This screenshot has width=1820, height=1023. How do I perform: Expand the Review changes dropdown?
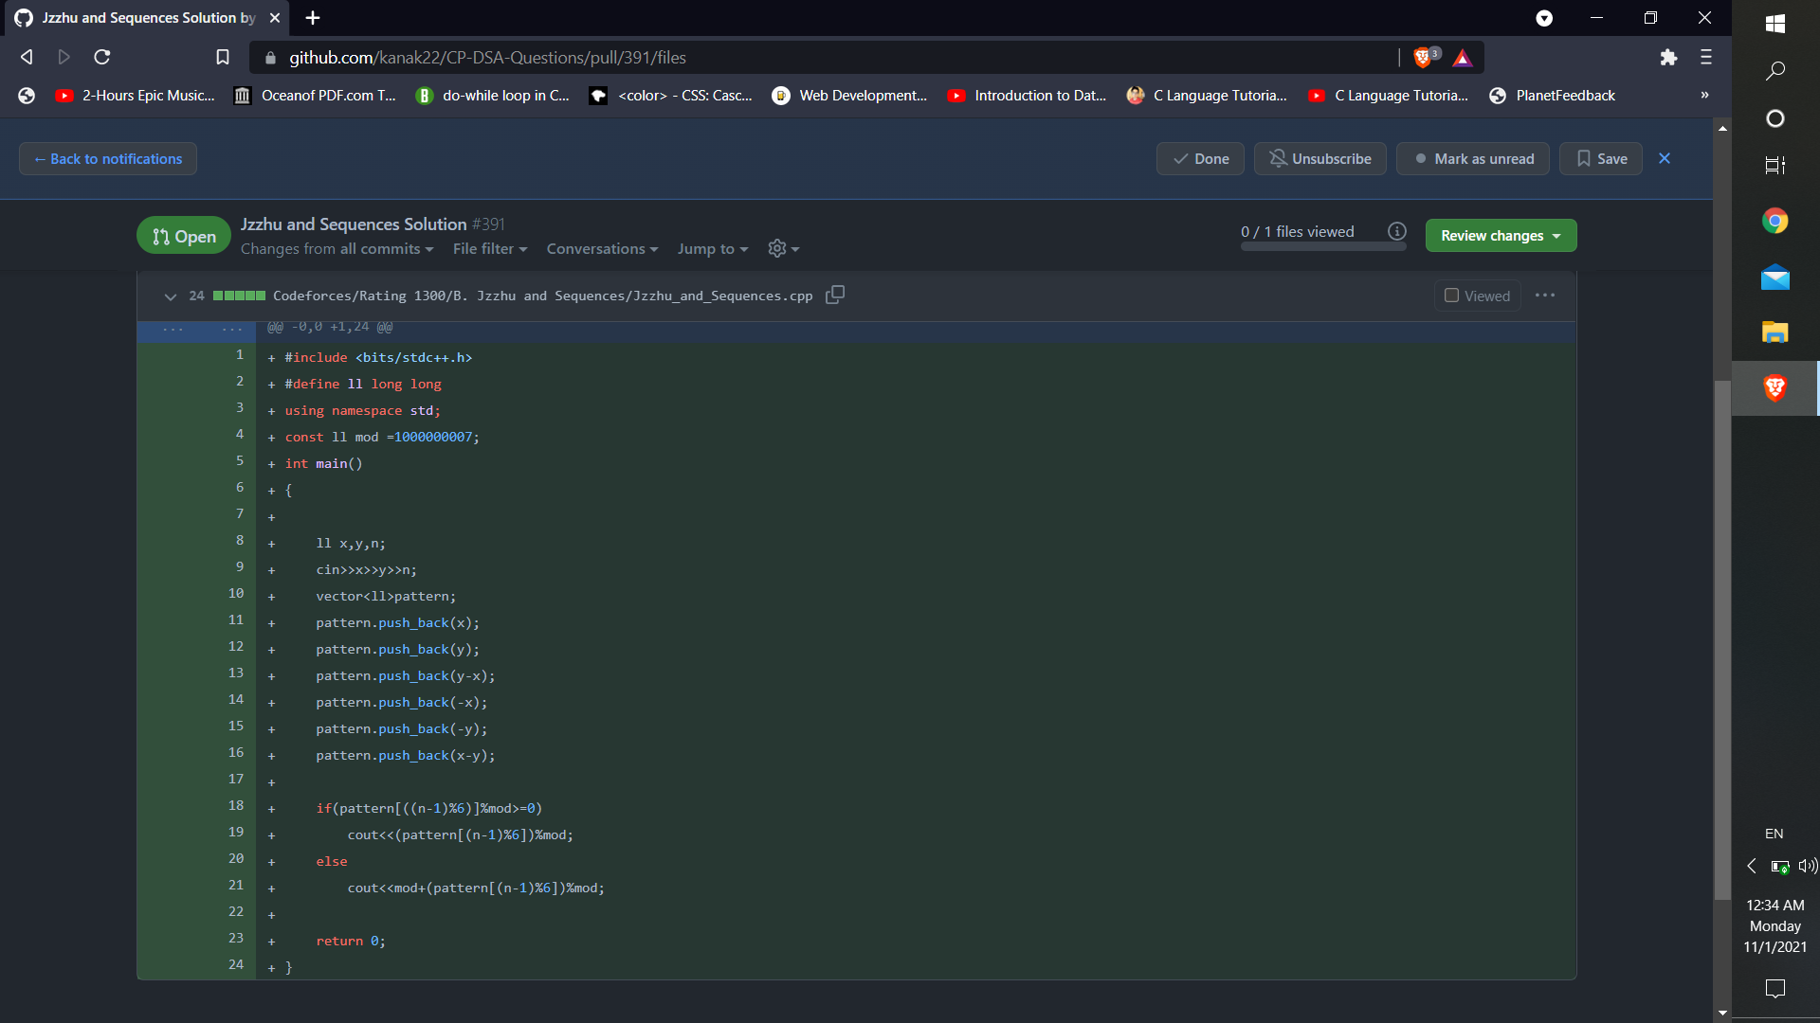point(1501,236)
